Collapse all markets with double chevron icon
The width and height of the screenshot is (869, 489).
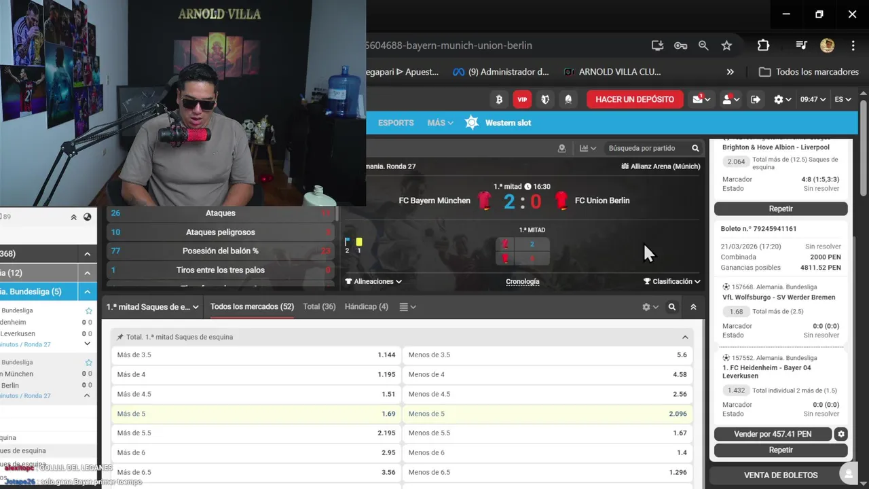point(693,307)
